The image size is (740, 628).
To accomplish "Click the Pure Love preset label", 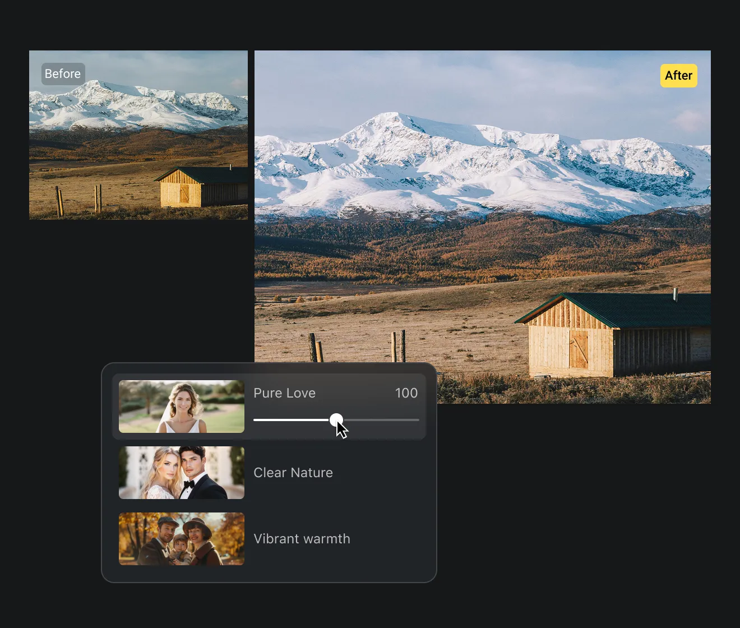I will point(284,393).
